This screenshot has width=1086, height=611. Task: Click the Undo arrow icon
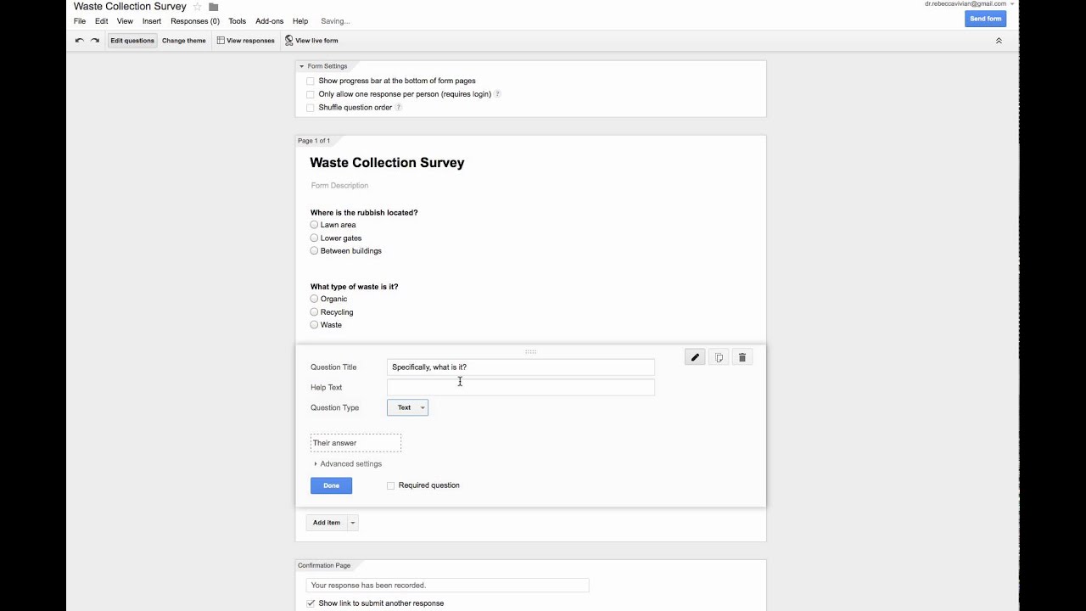click(79, 41)
